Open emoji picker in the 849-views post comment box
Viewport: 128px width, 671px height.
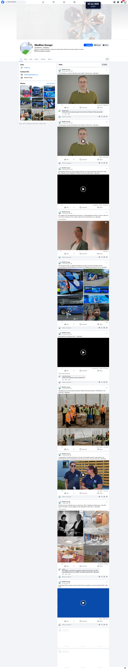pos(102,117)
